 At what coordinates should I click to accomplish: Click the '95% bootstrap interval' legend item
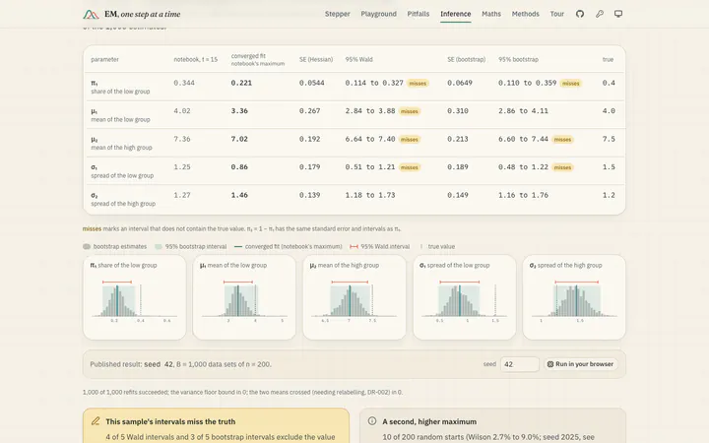coord(190,247)
